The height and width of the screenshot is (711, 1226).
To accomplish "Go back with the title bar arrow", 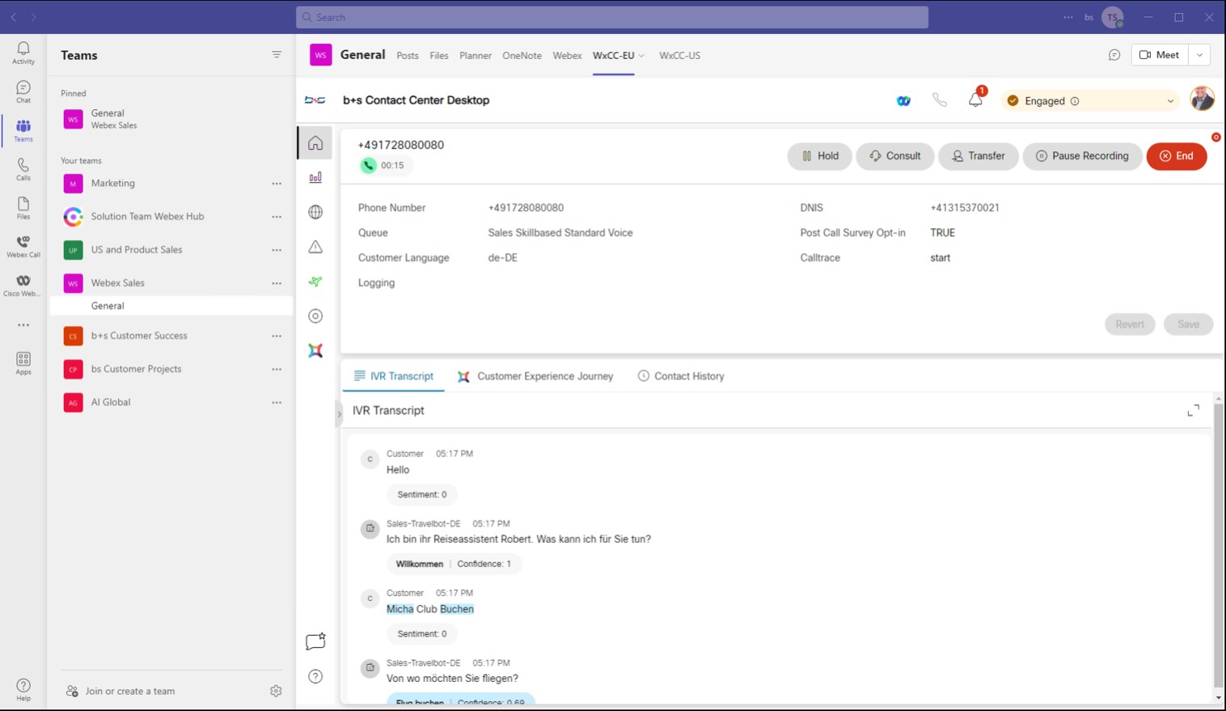I will coord(14,17).
